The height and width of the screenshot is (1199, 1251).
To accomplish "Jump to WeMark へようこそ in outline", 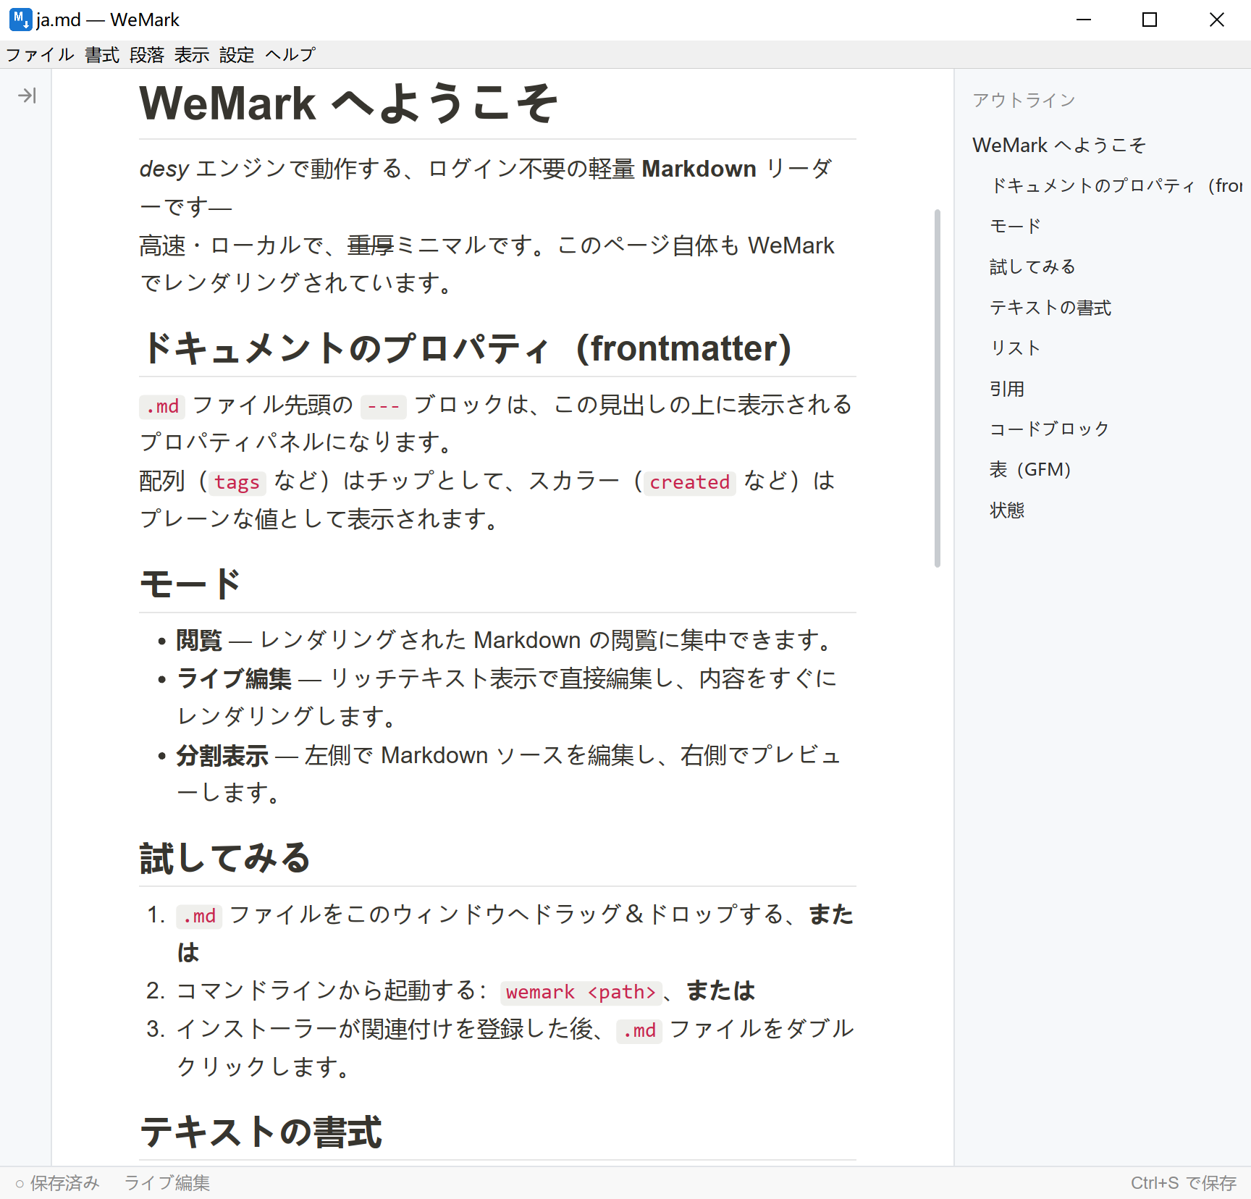I will click(1059, 145).
